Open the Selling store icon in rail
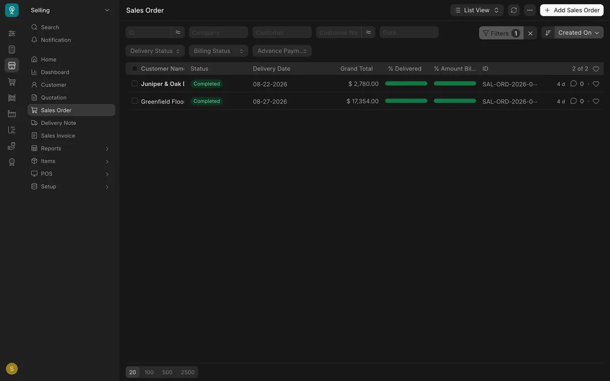This screenshot has width=610, height=381. click(x=12, y=65)
